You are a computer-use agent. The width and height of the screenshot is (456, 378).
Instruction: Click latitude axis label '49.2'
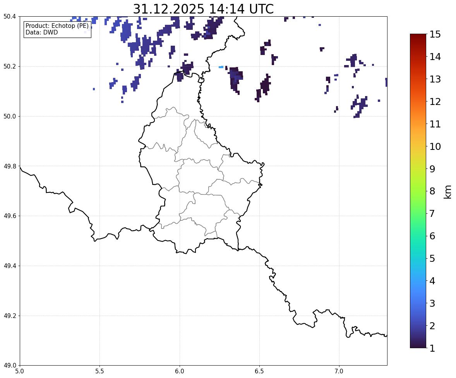[x=10, y=316]
